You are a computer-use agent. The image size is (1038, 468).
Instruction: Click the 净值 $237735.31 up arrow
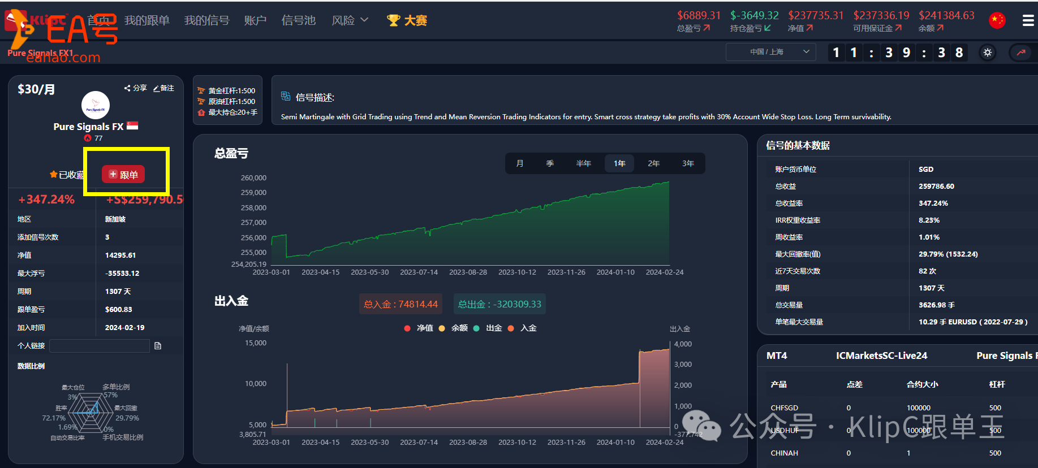809,28
